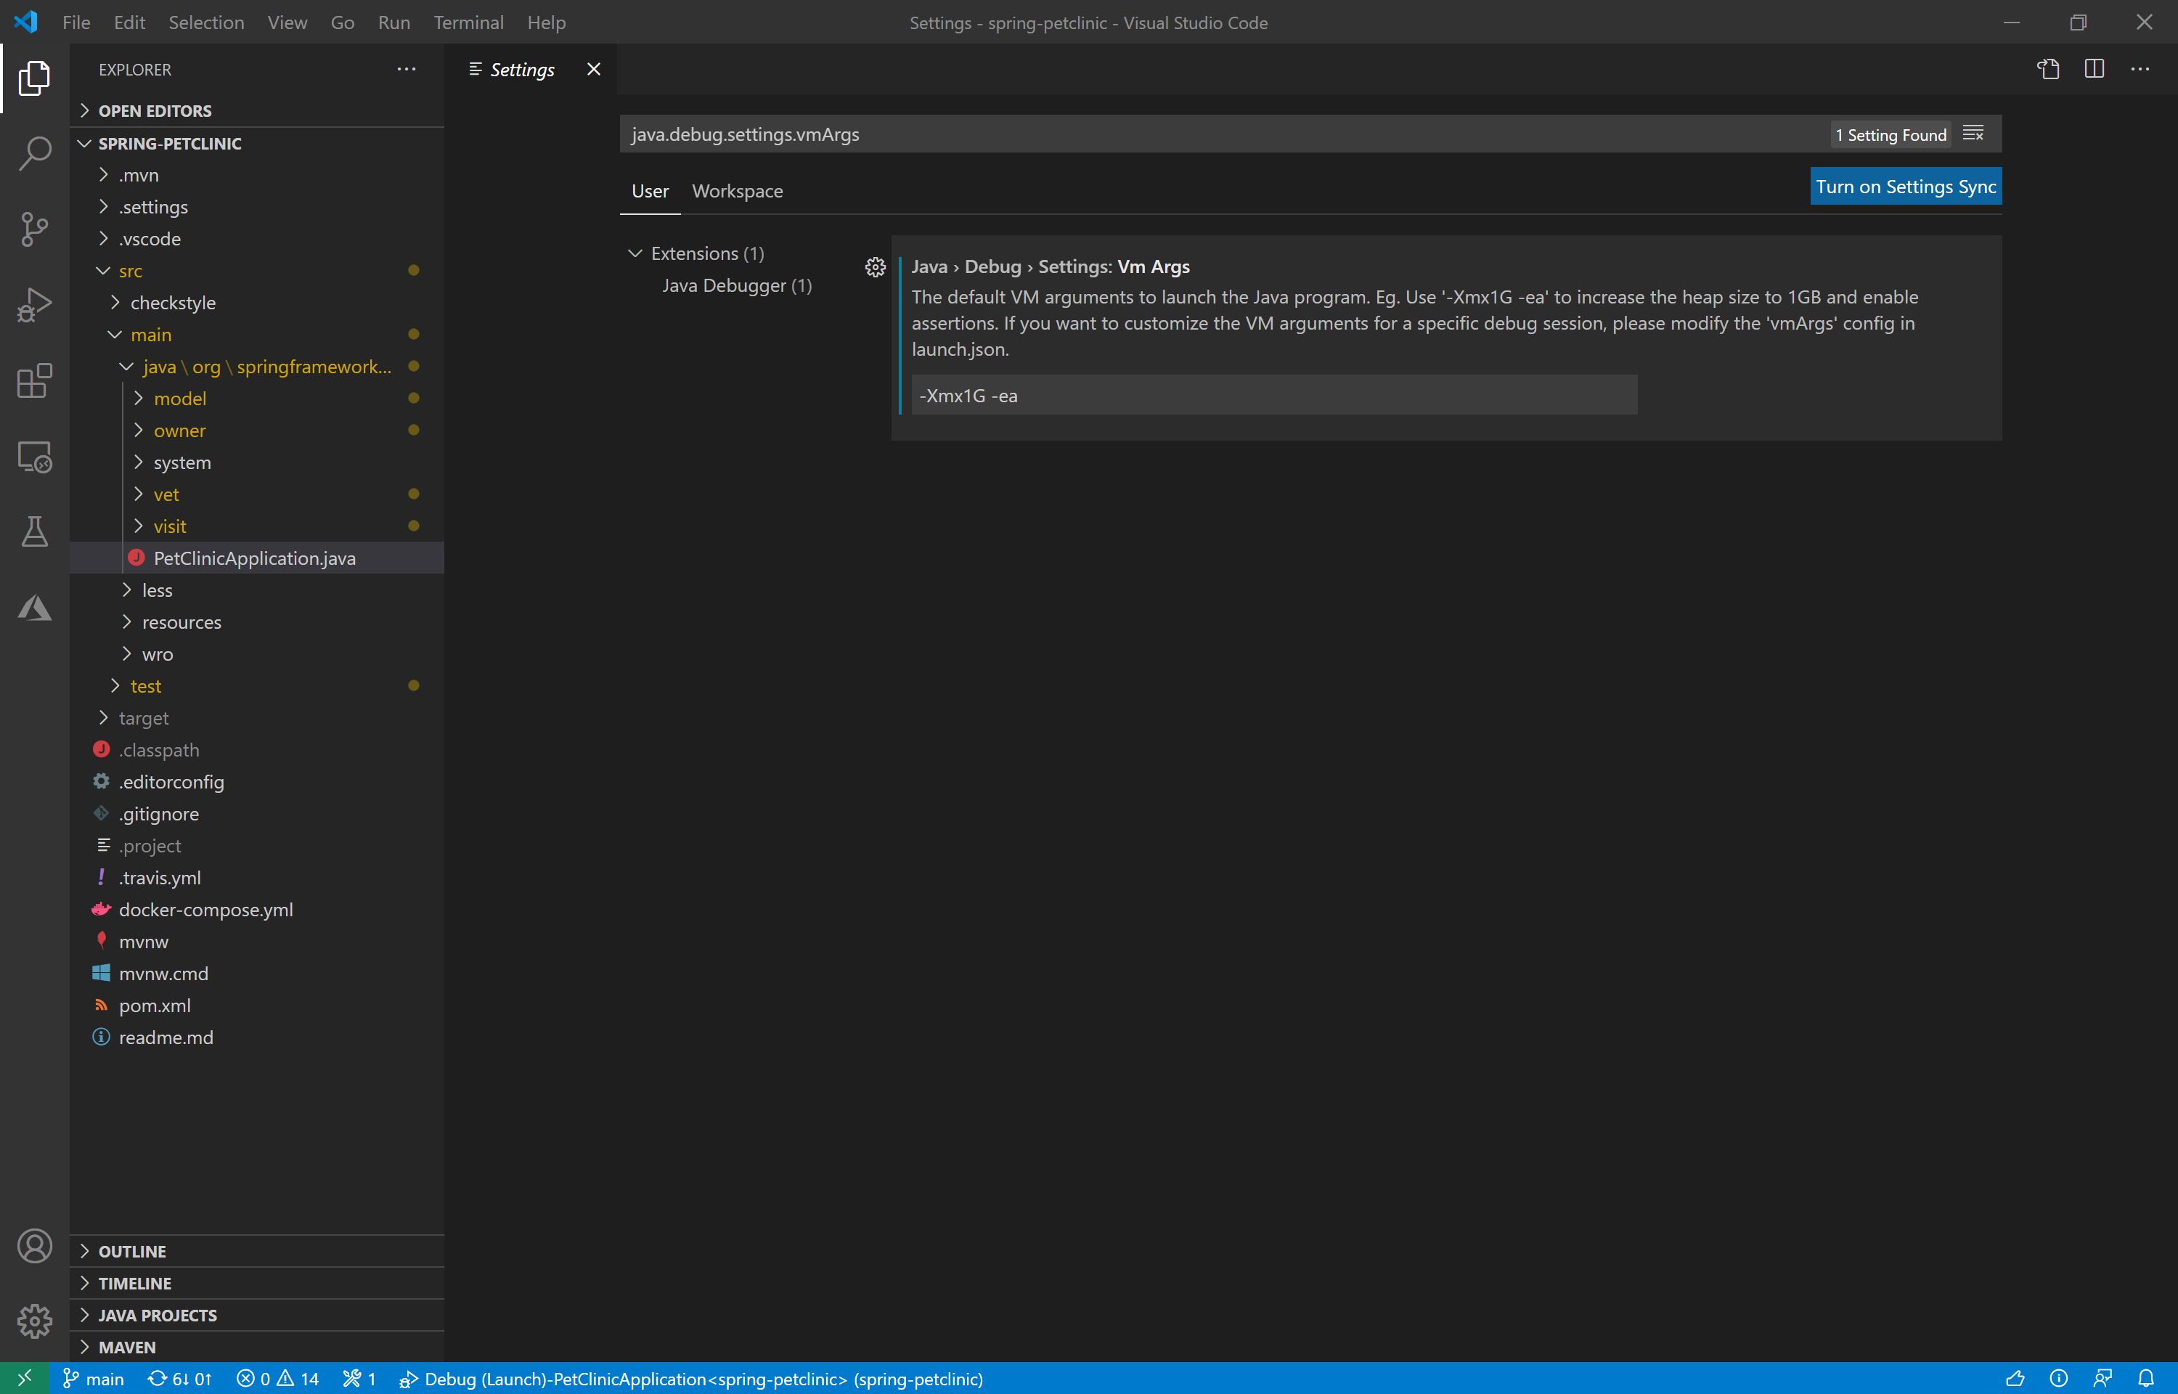Open the Selection menu
Viewport: 2178px width, 1394px height.
pos(206,22)
